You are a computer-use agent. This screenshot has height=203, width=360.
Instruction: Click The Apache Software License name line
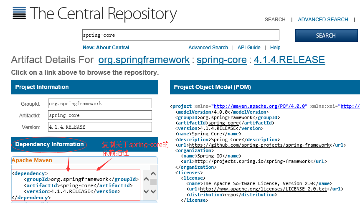[259, 183]
